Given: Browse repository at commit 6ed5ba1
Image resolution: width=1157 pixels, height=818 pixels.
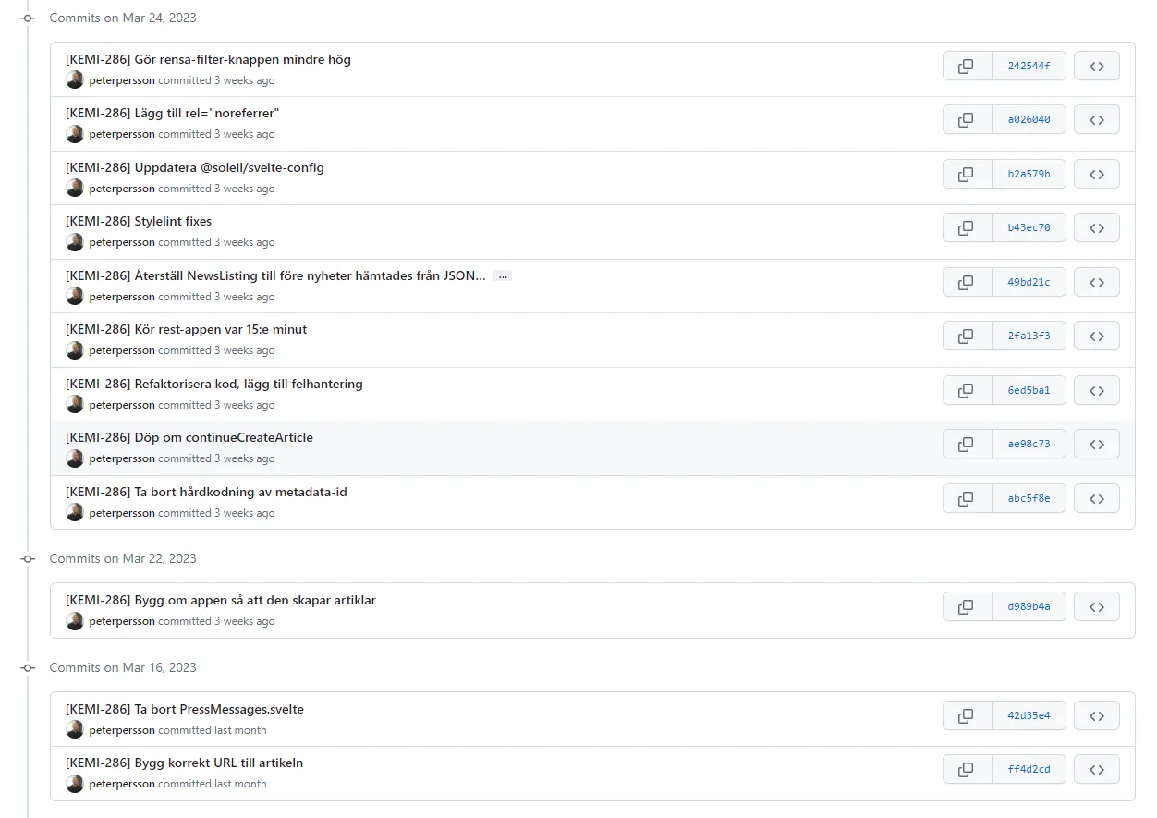Looking at the screenshot, I should click(x=1097, y=390).
